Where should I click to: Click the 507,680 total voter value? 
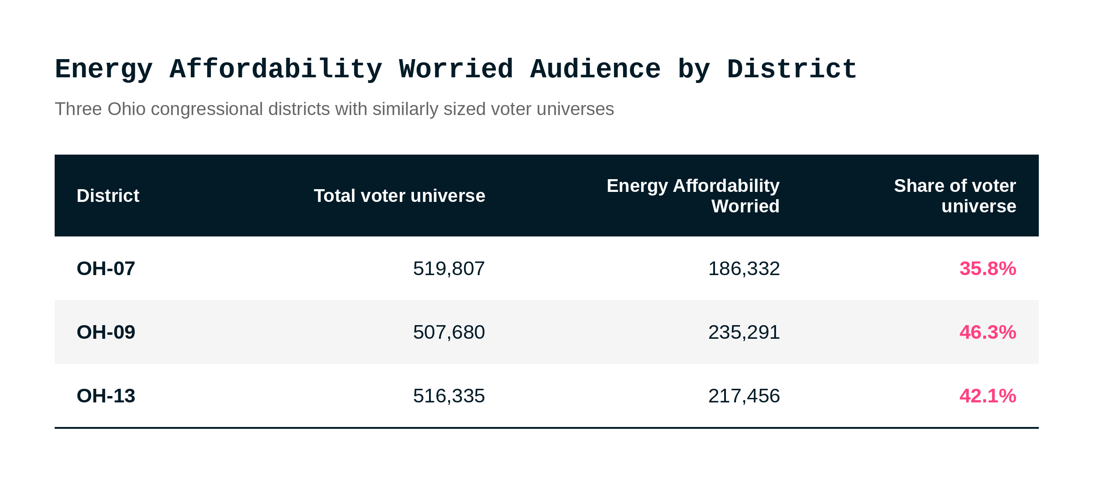click(x=449, y=332)
